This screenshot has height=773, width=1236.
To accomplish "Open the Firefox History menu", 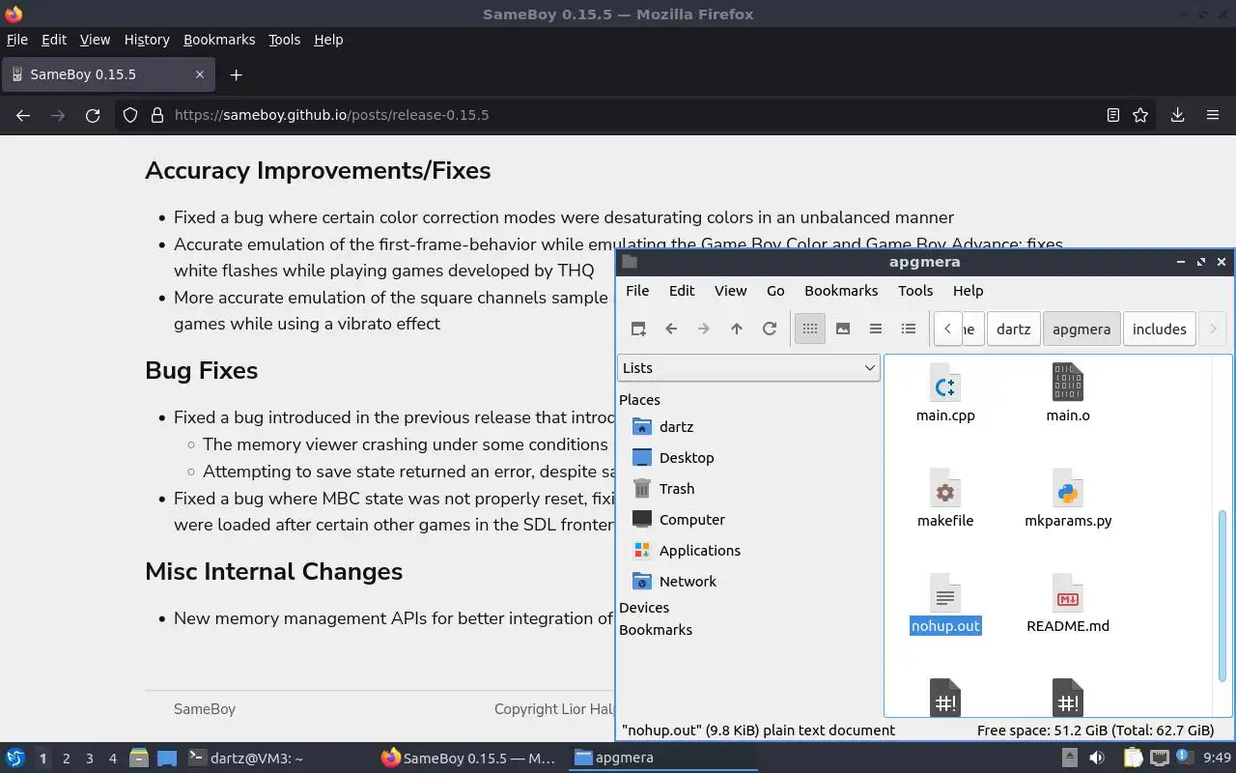I will click(147, 40).
